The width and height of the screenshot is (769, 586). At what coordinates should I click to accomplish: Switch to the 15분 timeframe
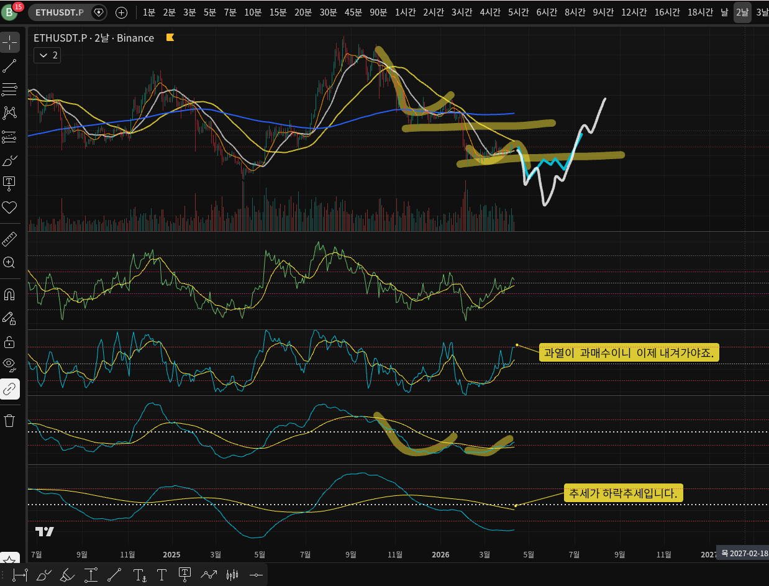(278, 12)
